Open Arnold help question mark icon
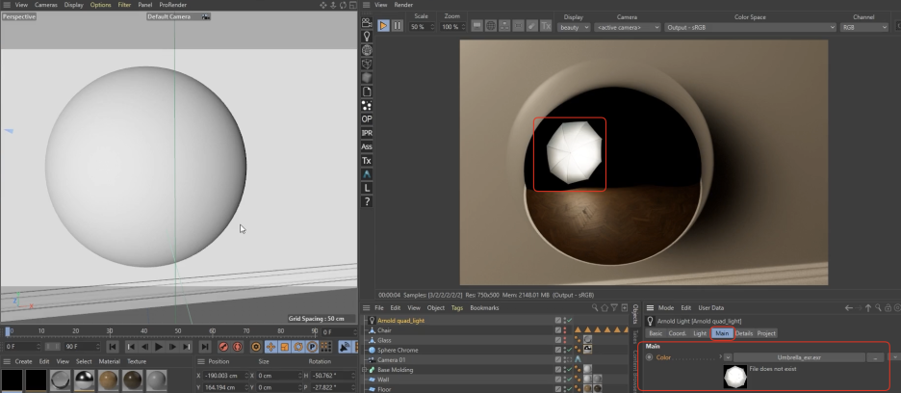Screen dimensions: 901x393 tap(367, 201)
